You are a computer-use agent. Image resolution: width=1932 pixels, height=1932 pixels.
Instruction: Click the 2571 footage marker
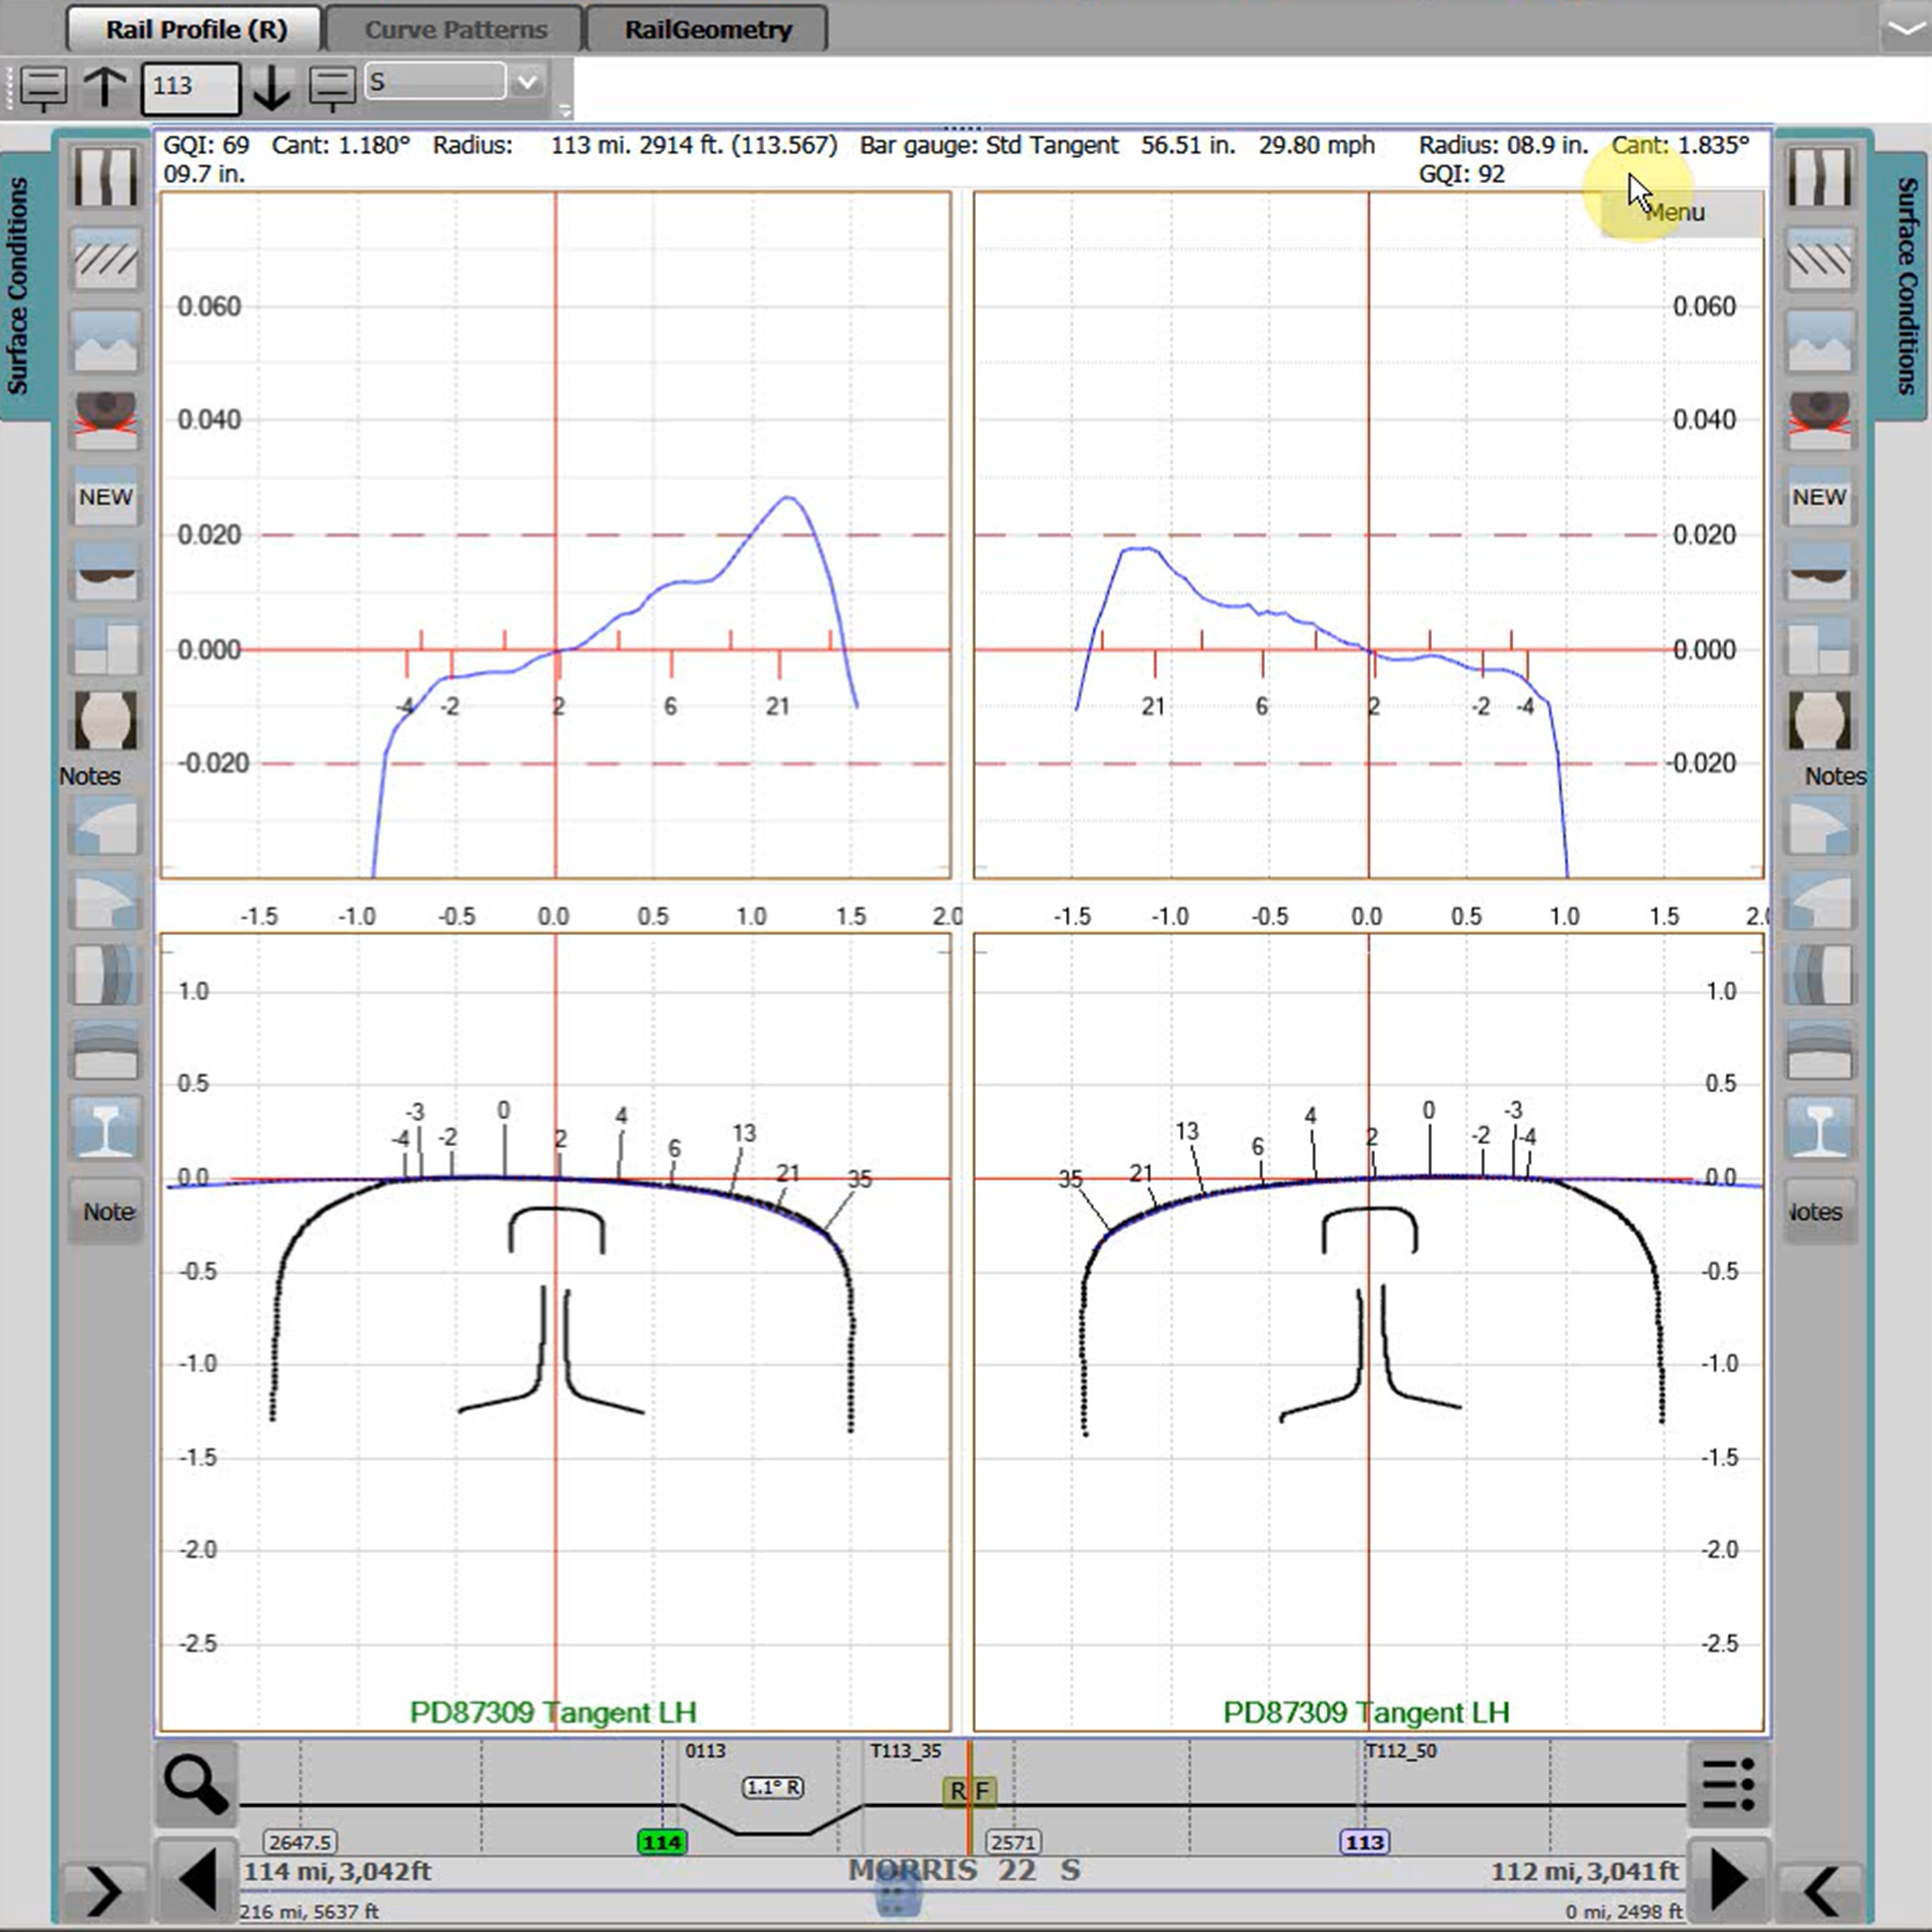[1013, 1842]
